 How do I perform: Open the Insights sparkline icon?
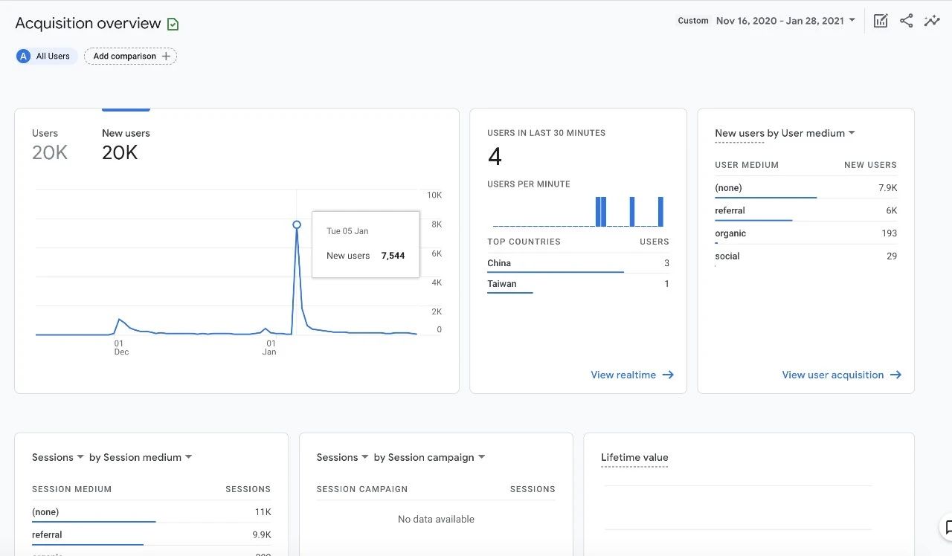click(932, 21)
